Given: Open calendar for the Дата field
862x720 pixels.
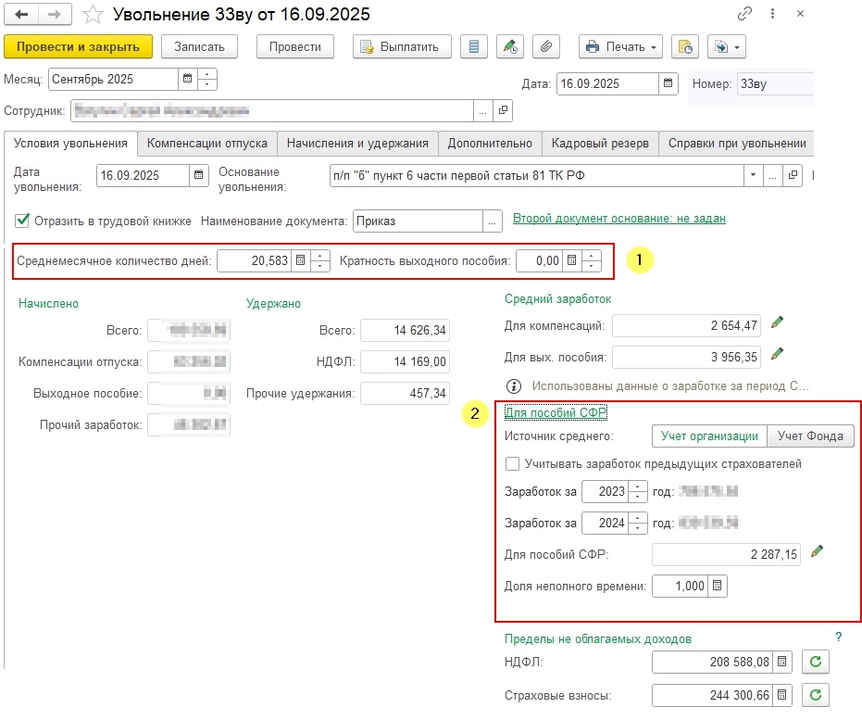Looking at the screenshot, I should coord(668,83).
